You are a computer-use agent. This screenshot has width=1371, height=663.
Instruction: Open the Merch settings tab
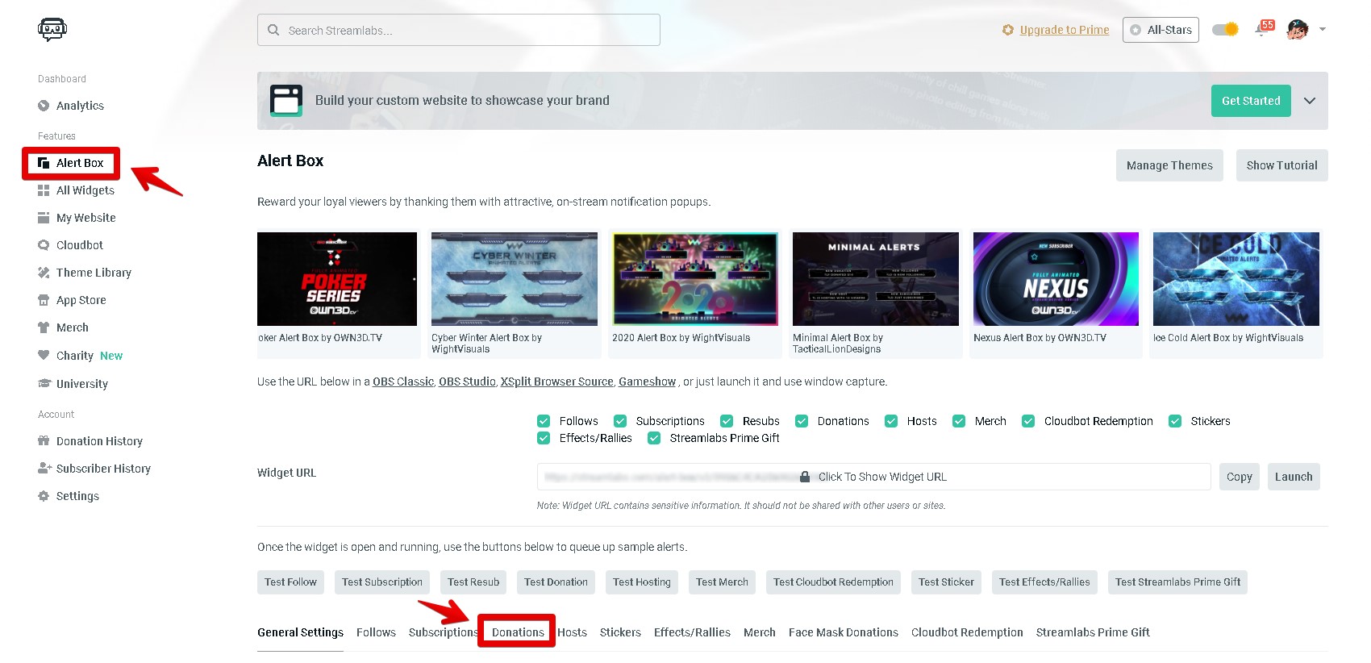[x=760, y=632]
